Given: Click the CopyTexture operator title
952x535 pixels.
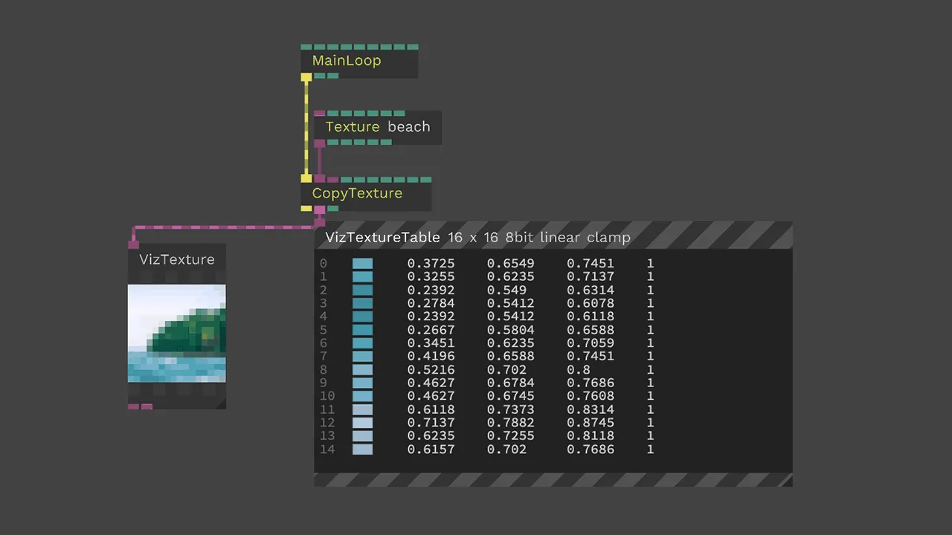Looking at the screenshot, I should (357, 193).
